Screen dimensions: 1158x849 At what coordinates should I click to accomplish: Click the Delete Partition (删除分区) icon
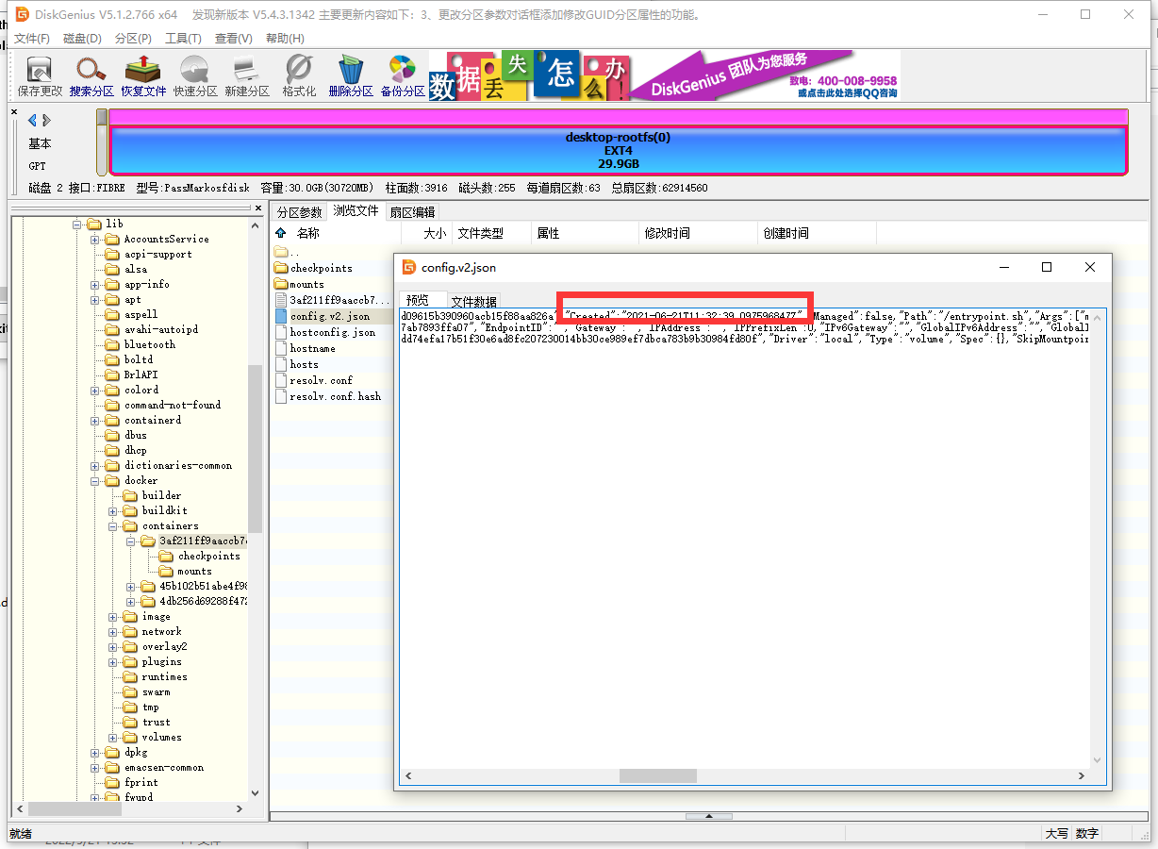pos(351,76)
